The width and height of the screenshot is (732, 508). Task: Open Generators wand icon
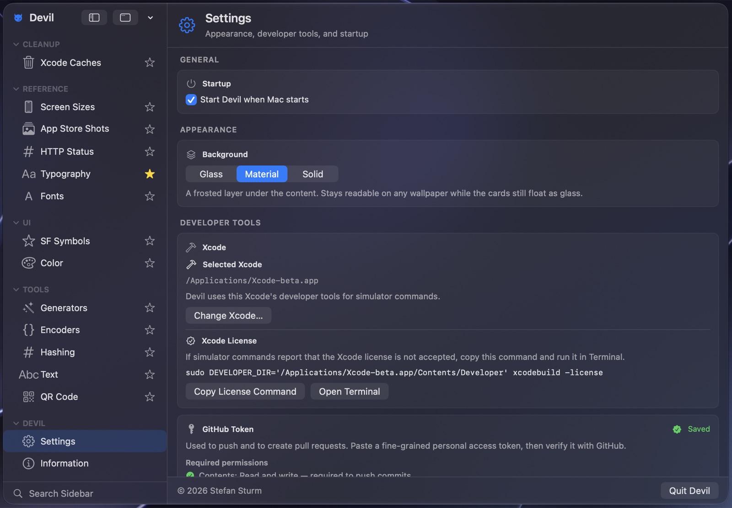(28, 308)
